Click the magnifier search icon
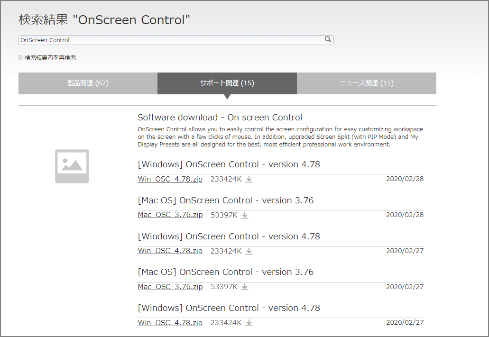 pos(328,40)
